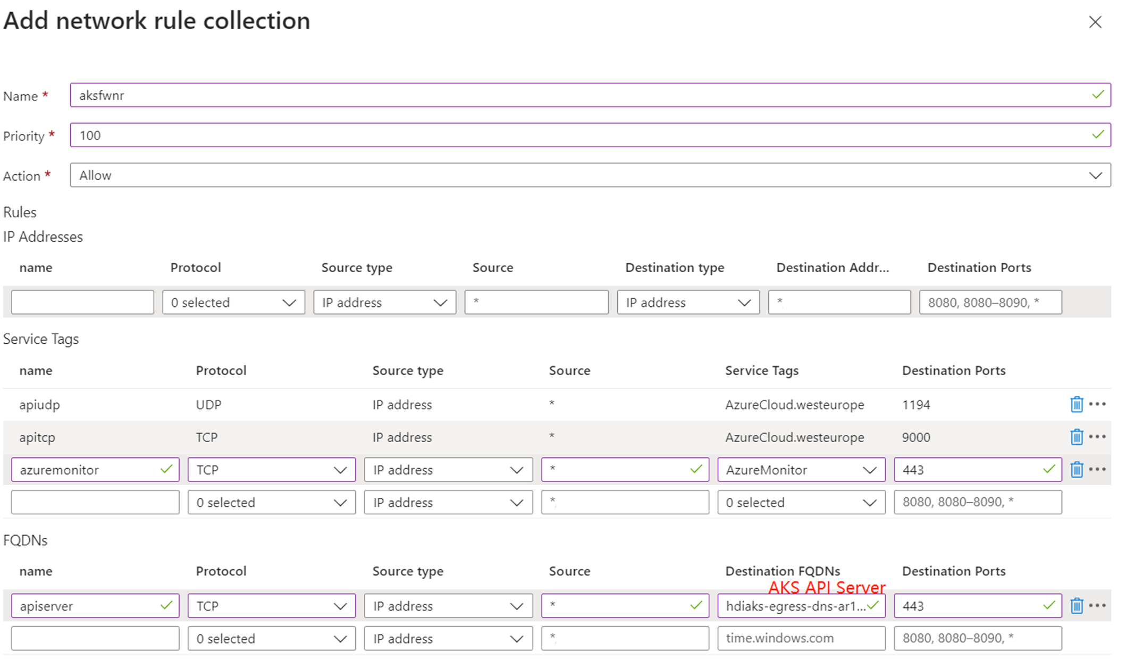Open the AzureMonitor service tag dropdown
This screenshot has width=1126, height=661.
pos(801,470)
